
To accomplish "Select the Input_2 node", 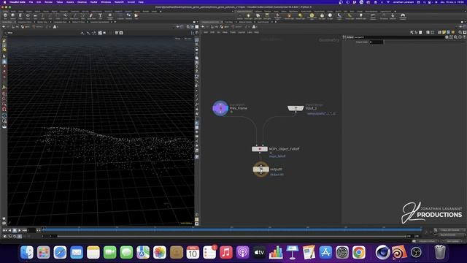I will point(296,108).
